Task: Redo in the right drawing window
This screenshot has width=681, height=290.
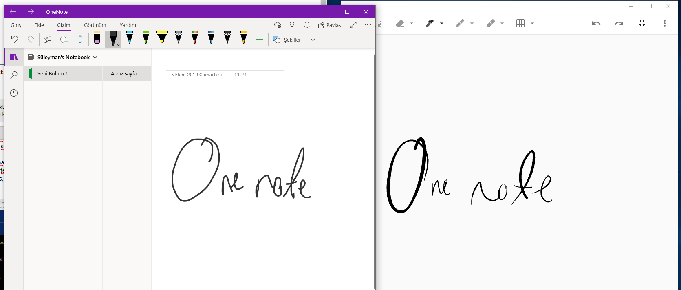Action: pyautogui.click(x=619, y=23)
